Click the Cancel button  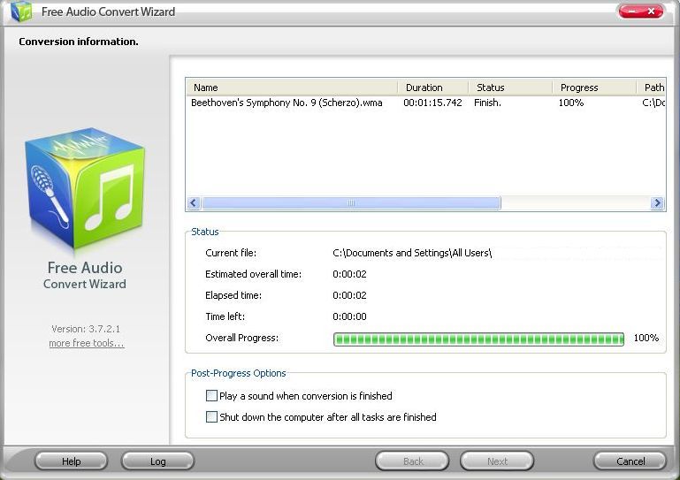630,461
